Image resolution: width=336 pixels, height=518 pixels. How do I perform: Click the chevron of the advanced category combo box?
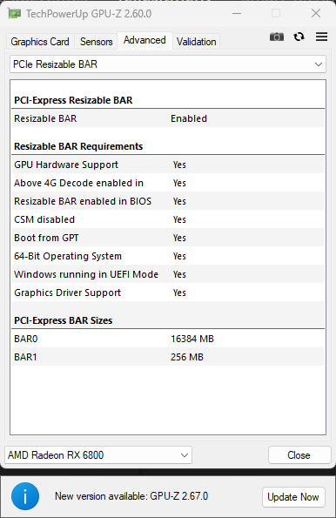(319, 64)
